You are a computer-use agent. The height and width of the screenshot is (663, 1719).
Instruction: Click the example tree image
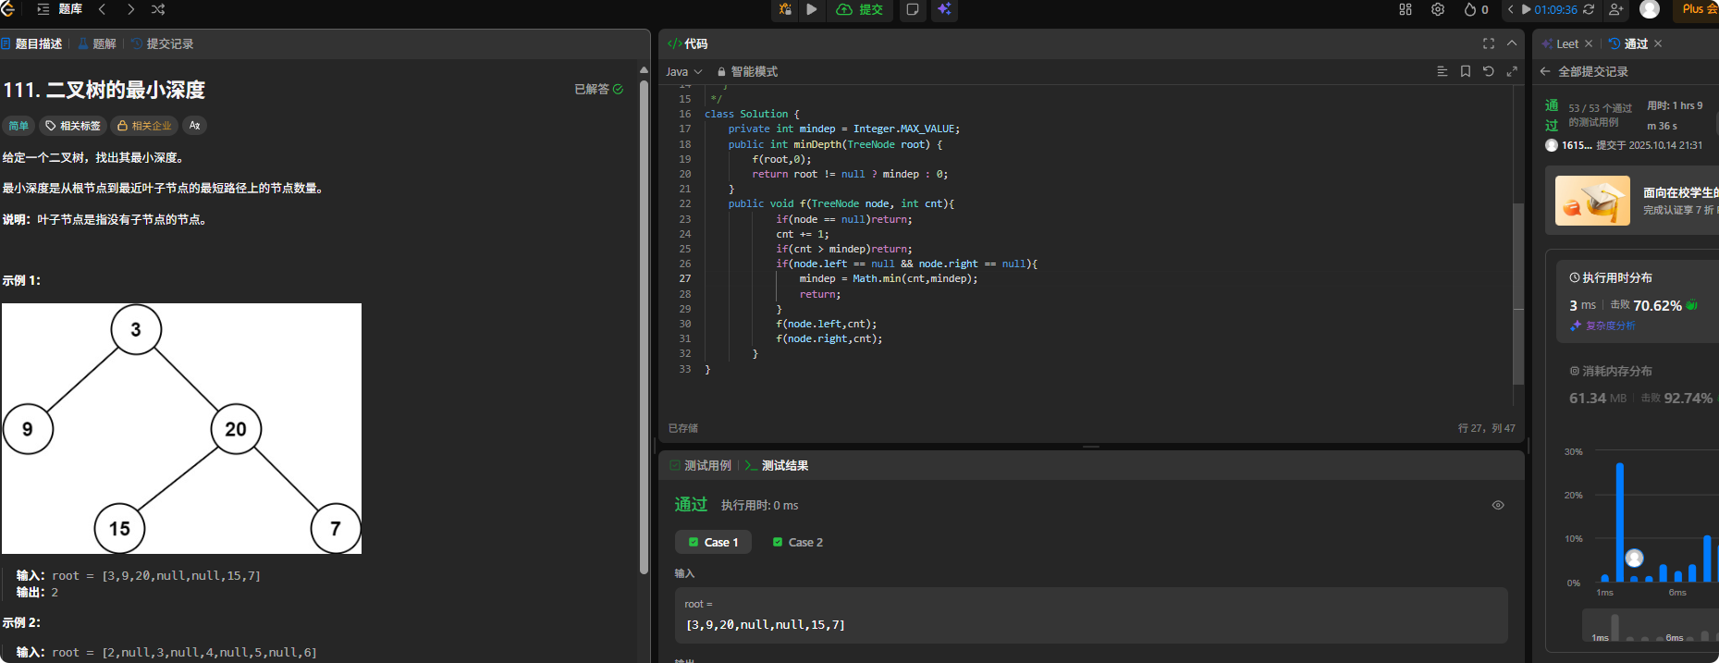[x=181, y=429]
